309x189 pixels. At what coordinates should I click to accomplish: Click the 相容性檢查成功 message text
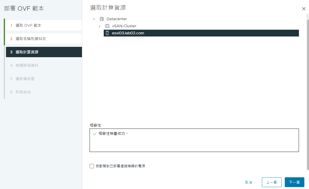point(113,134)
